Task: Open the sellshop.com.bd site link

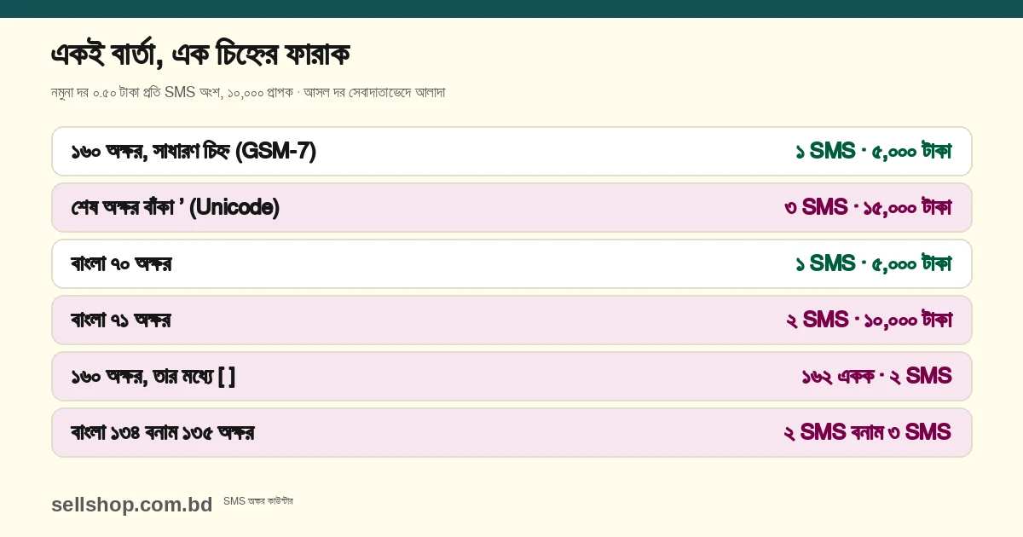Action: [x=132, y=505]
